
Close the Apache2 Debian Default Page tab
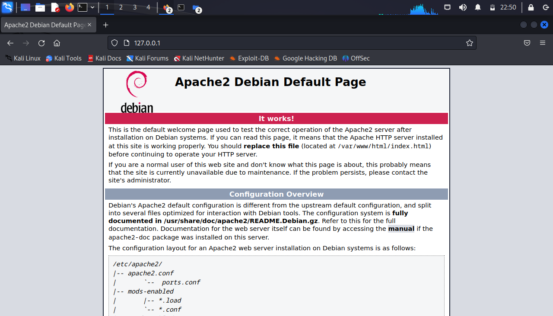point(89,25)
